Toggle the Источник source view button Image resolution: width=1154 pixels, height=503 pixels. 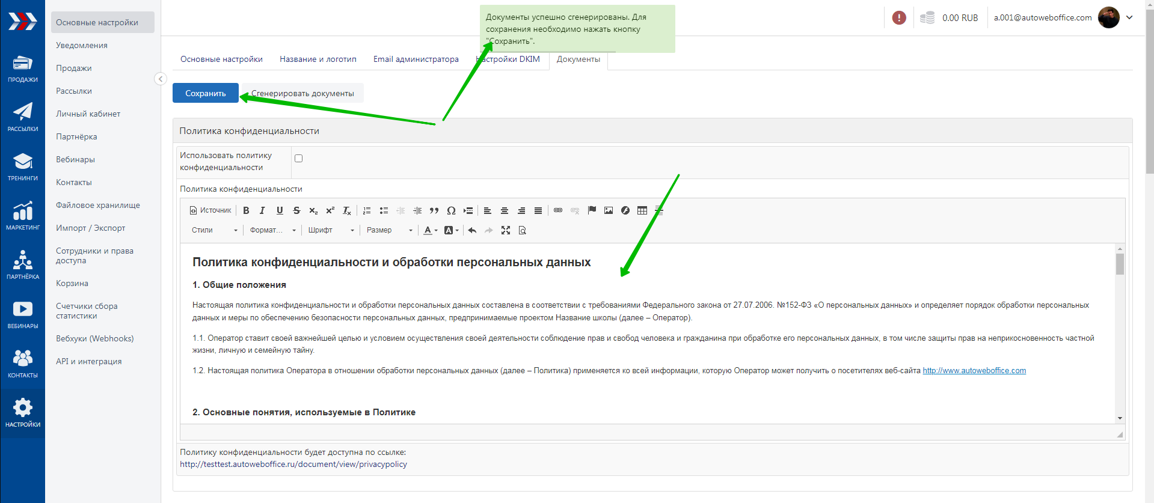pyautogui.click(x=210, y=210)
